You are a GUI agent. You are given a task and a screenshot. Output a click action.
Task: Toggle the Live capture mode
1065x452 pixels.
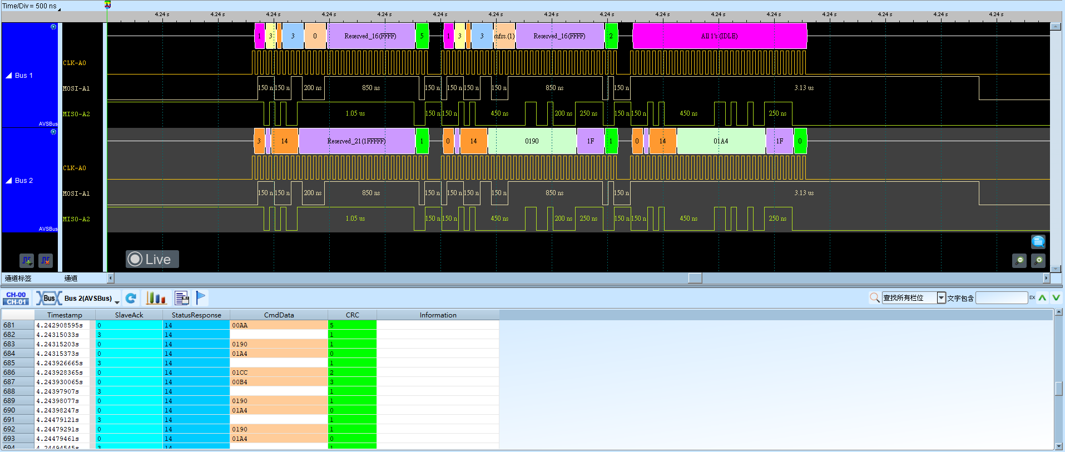pyautogui.click(x=152, y=259)
